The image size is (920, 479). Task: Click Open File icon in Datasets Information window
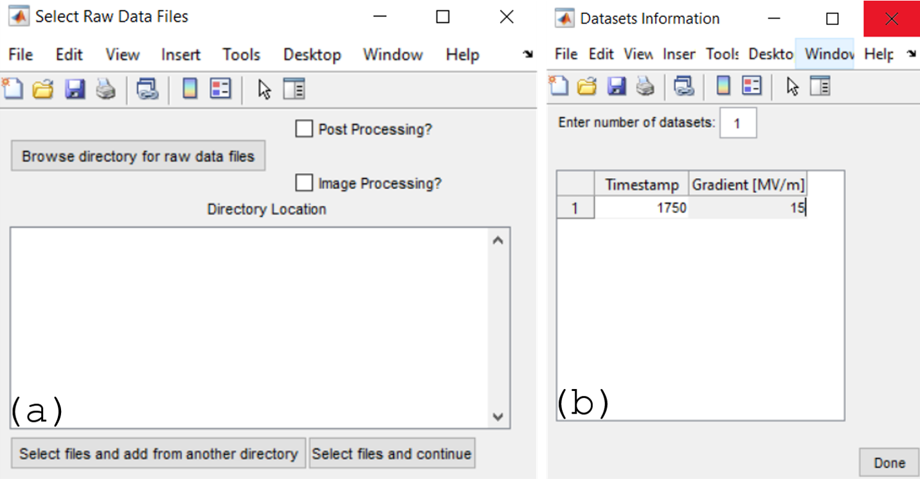point(586,85)
